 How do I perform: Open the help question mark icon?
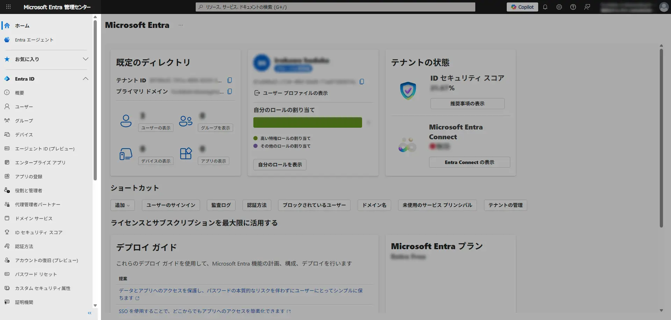(x=573, y=7)
